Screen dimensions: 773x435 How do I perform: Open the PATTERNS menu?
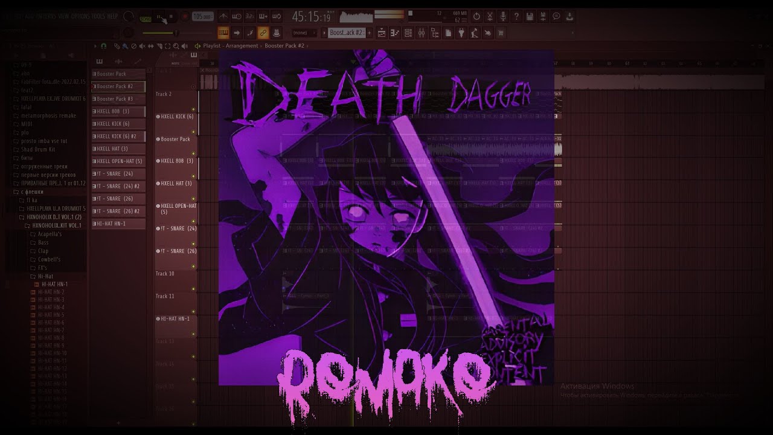point(46,16)
